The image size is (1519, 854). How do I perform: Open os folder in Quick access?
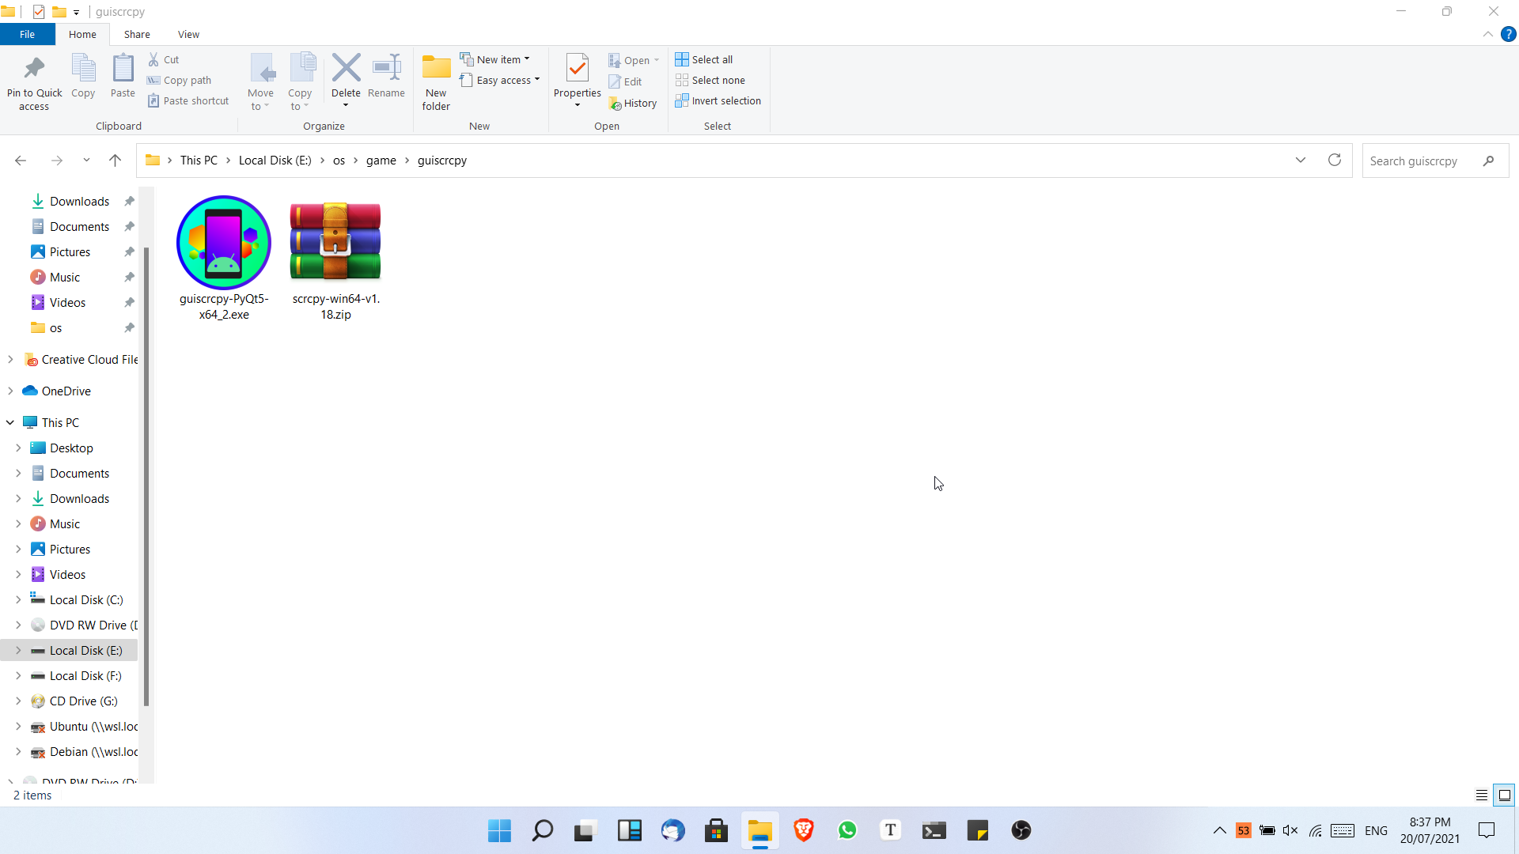point(55,328)
